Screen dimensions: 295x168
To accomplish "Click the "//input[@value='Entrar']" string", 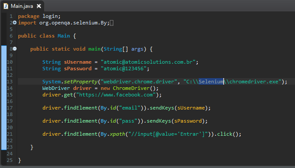I will click(168, 134).
